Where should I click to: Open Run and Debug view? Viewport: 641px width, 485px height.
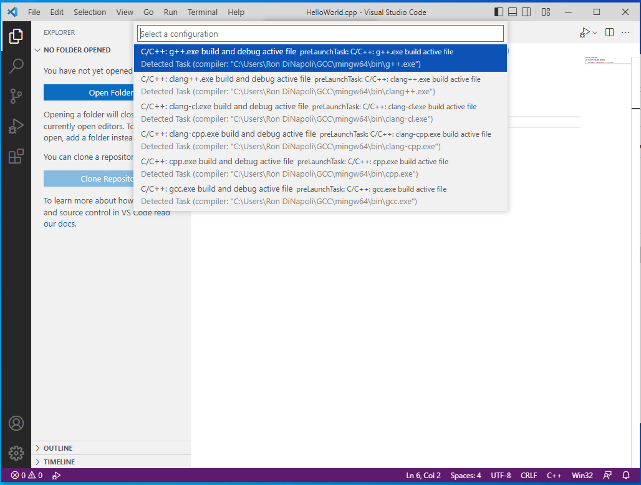click(x=16, y=126)
